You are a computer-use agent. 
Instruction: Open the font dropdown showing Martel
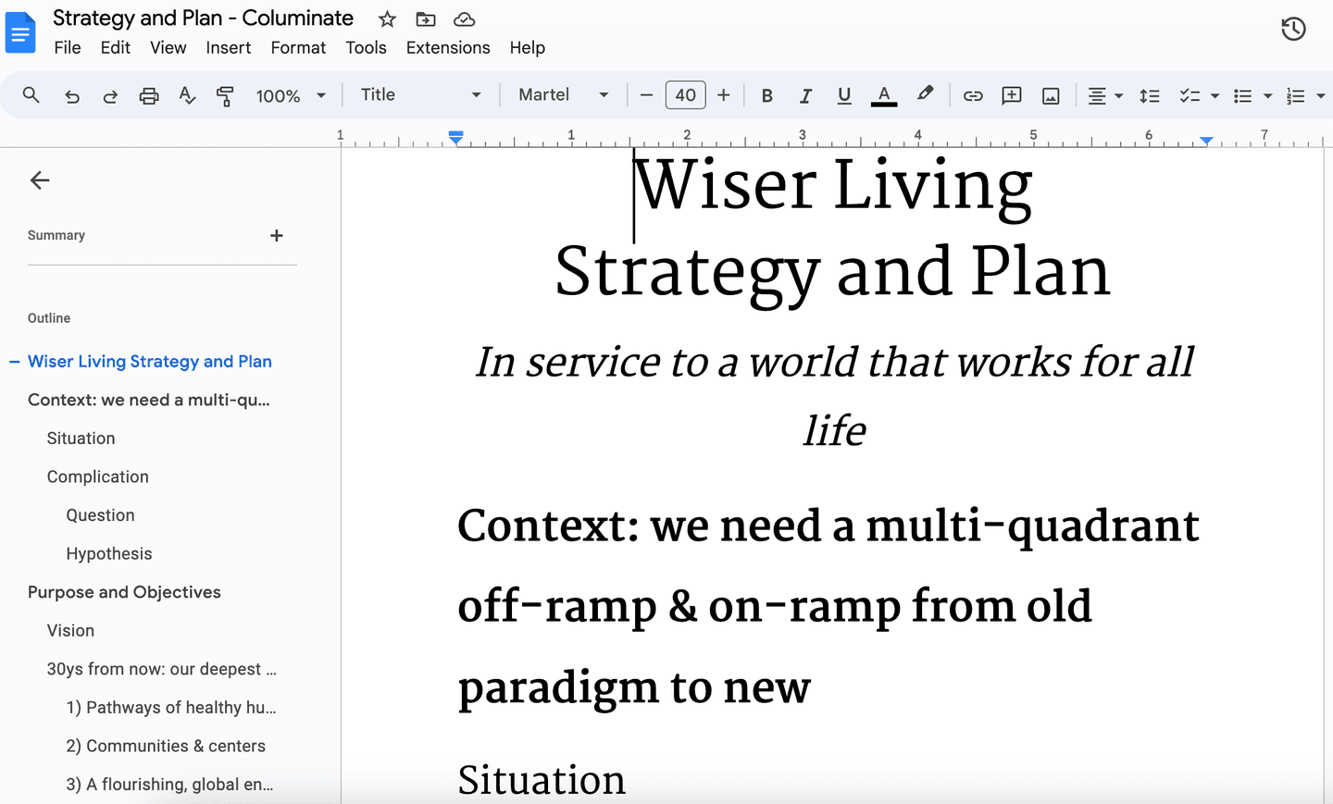tap(561, 94)
